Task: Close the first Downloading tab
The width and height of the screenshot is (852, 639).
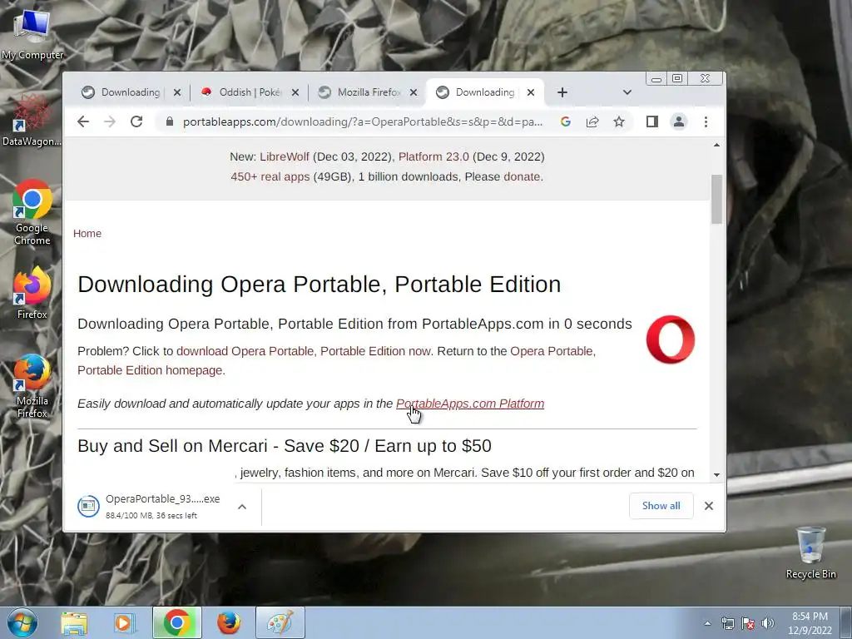Action: [177, 92]
